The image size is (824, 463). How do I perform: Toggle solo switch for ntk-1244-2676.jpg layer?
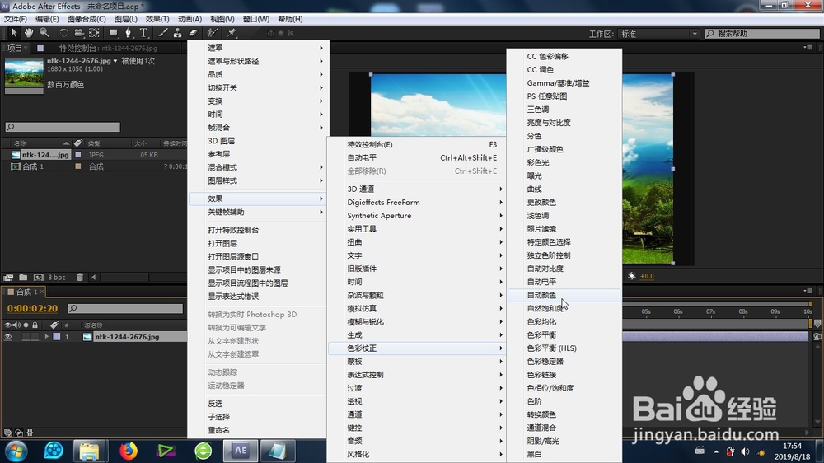(x=26, y=337)
